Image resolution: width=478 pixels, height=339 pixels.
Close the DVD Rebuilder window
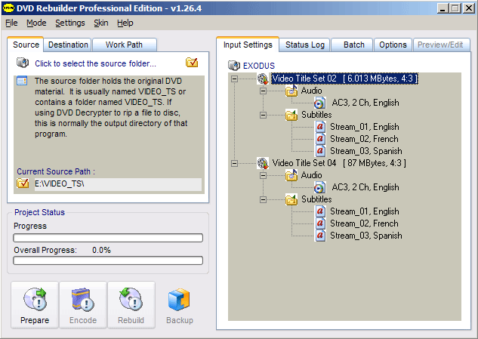[468, 8]
